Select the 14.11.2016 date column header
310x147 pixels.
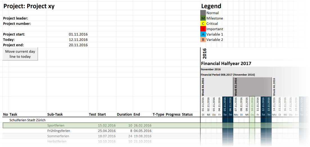tap(274, 105)
